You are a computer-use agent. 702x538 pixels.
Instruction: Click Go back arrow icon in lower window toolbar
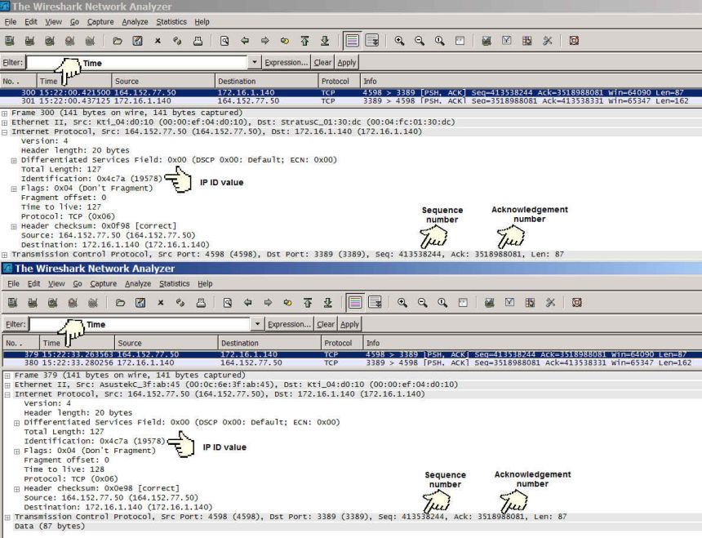(x=248, y=303)
